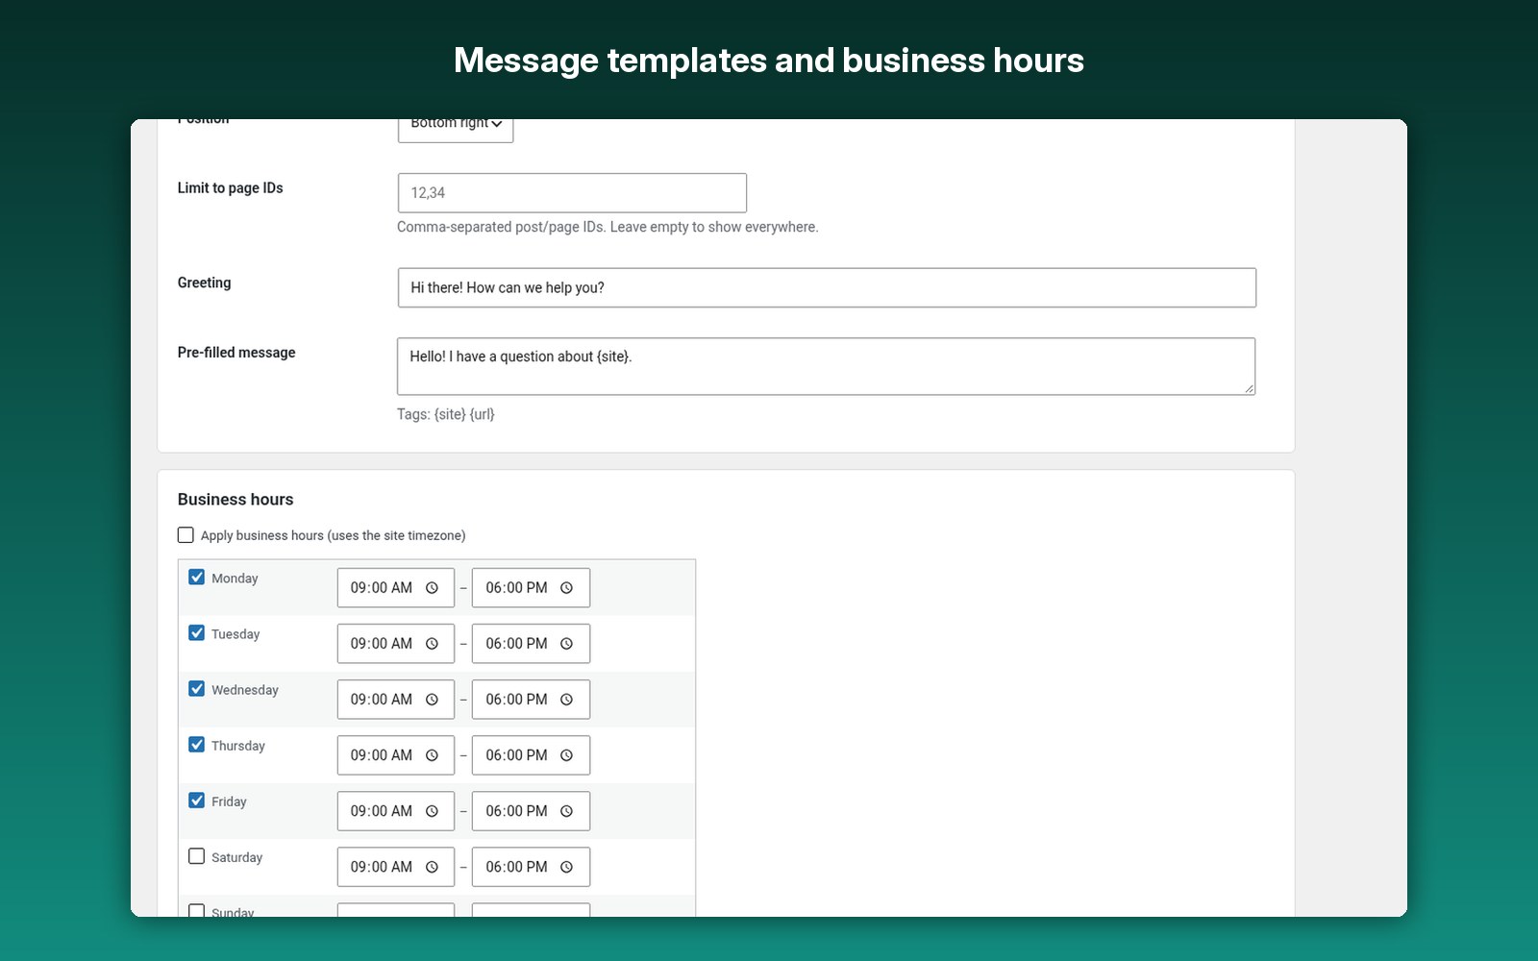Click the Pre-filled message label
The width and height of the screenshot is (1538, 961).
pyautogui.click(x=236, y=353)
